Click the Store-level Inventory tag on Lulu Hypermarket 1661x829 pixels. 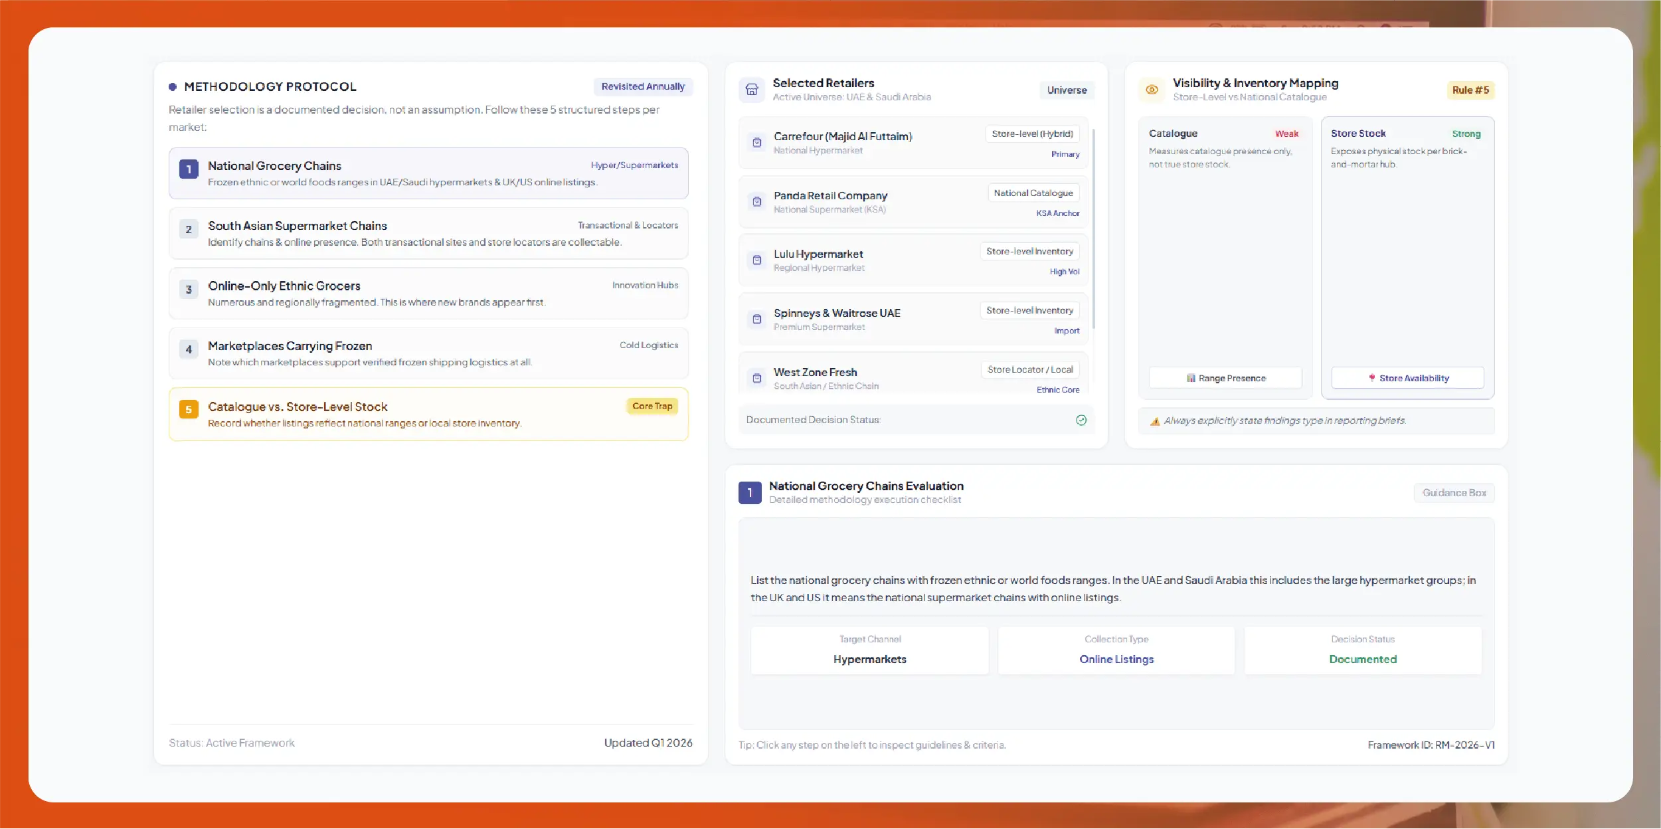pyautogui.click(x=1029, y=252)
